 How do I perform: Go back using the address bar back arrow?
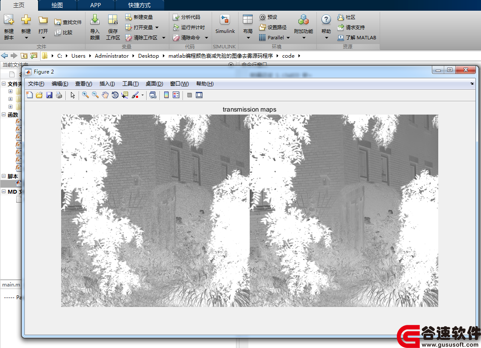click(5, 56)
